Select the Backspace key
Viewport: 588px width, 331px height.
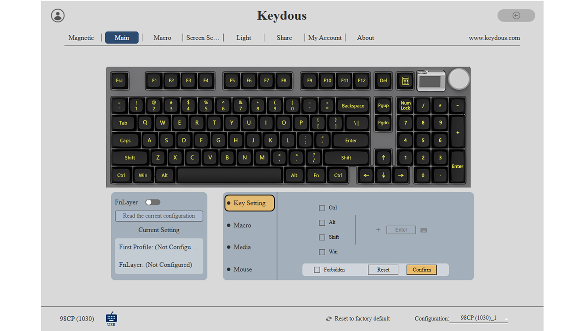353,106
